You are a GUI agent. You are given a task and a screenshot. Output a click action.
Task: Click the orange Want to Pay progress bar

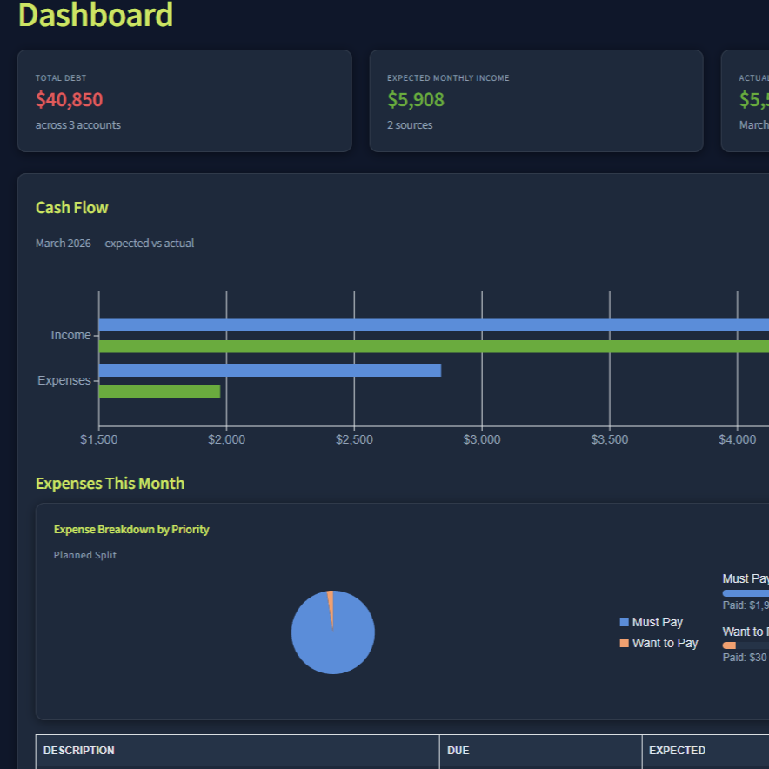point(729,645)
